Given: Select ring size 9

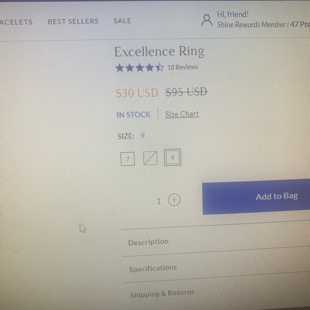Looking at the screenshot, I should point(173,157).
